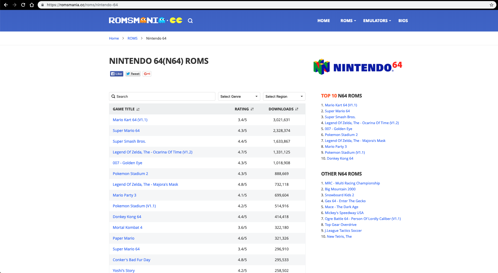Viewport: 498px width, 273px height.
Task: Open Mickey's Speedway USA link
Action: [344, 213]
